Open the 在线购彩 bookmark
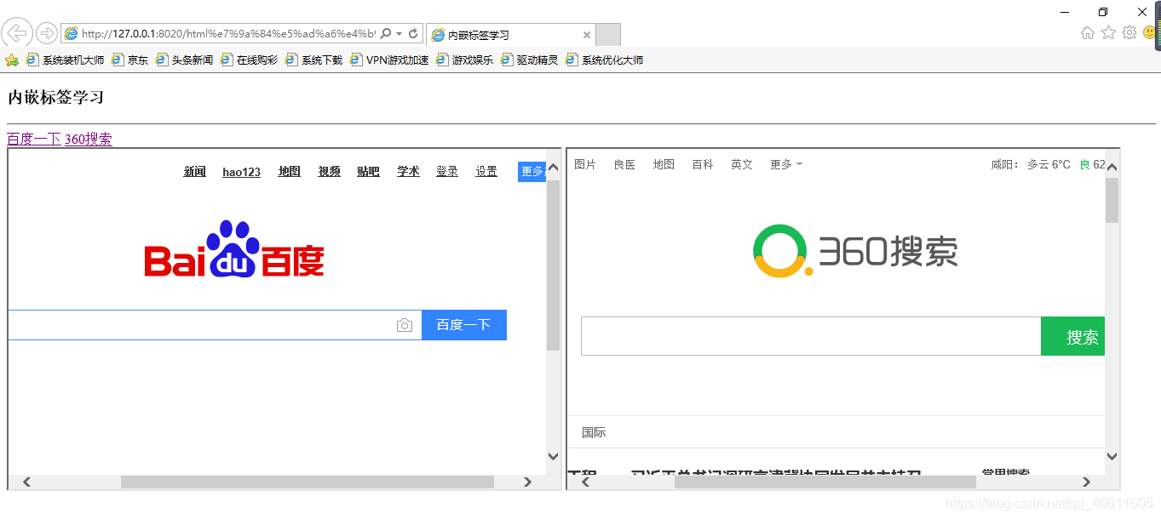The image size is (1161, 519). point(249,60)
